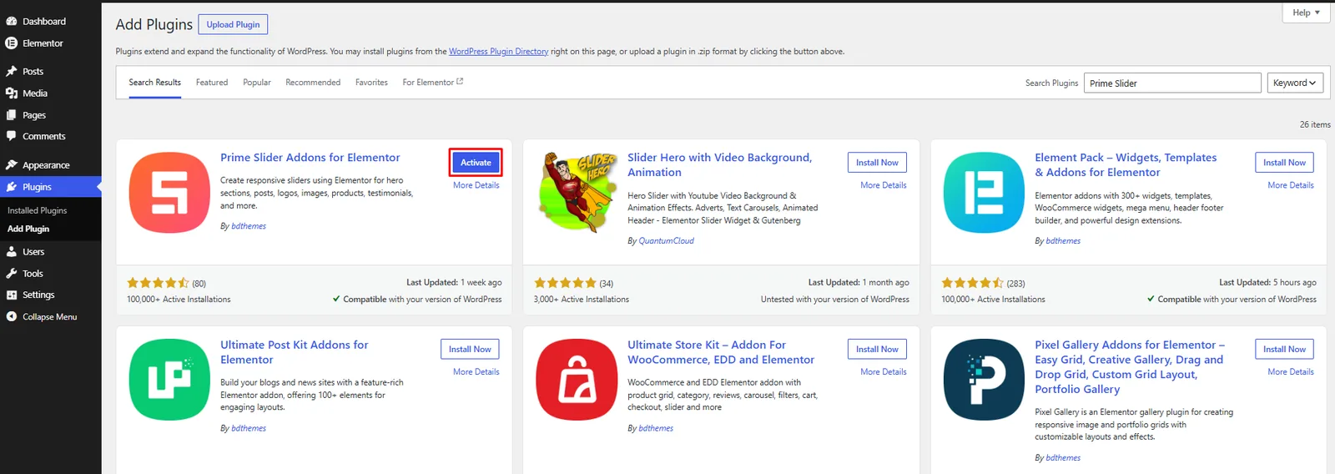1335x474 pixels.
Task: Click the Prime Slider plugin logo
Action: coord(169,193)
